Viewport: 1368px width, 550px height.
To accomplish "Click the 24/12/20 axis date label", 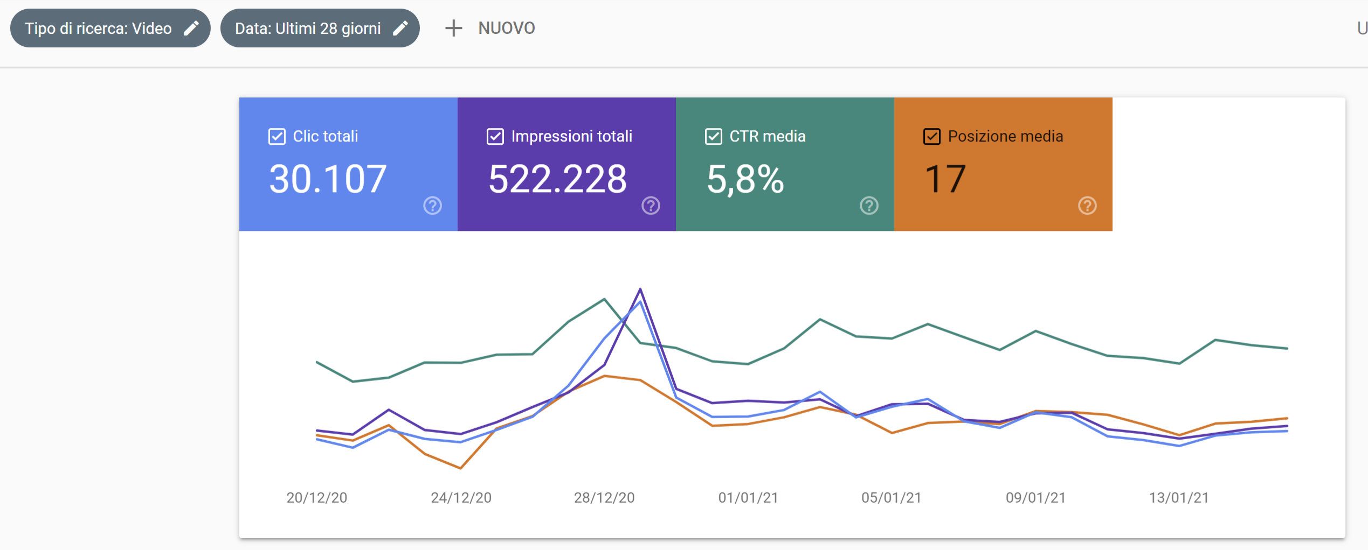I will [461, 498].
